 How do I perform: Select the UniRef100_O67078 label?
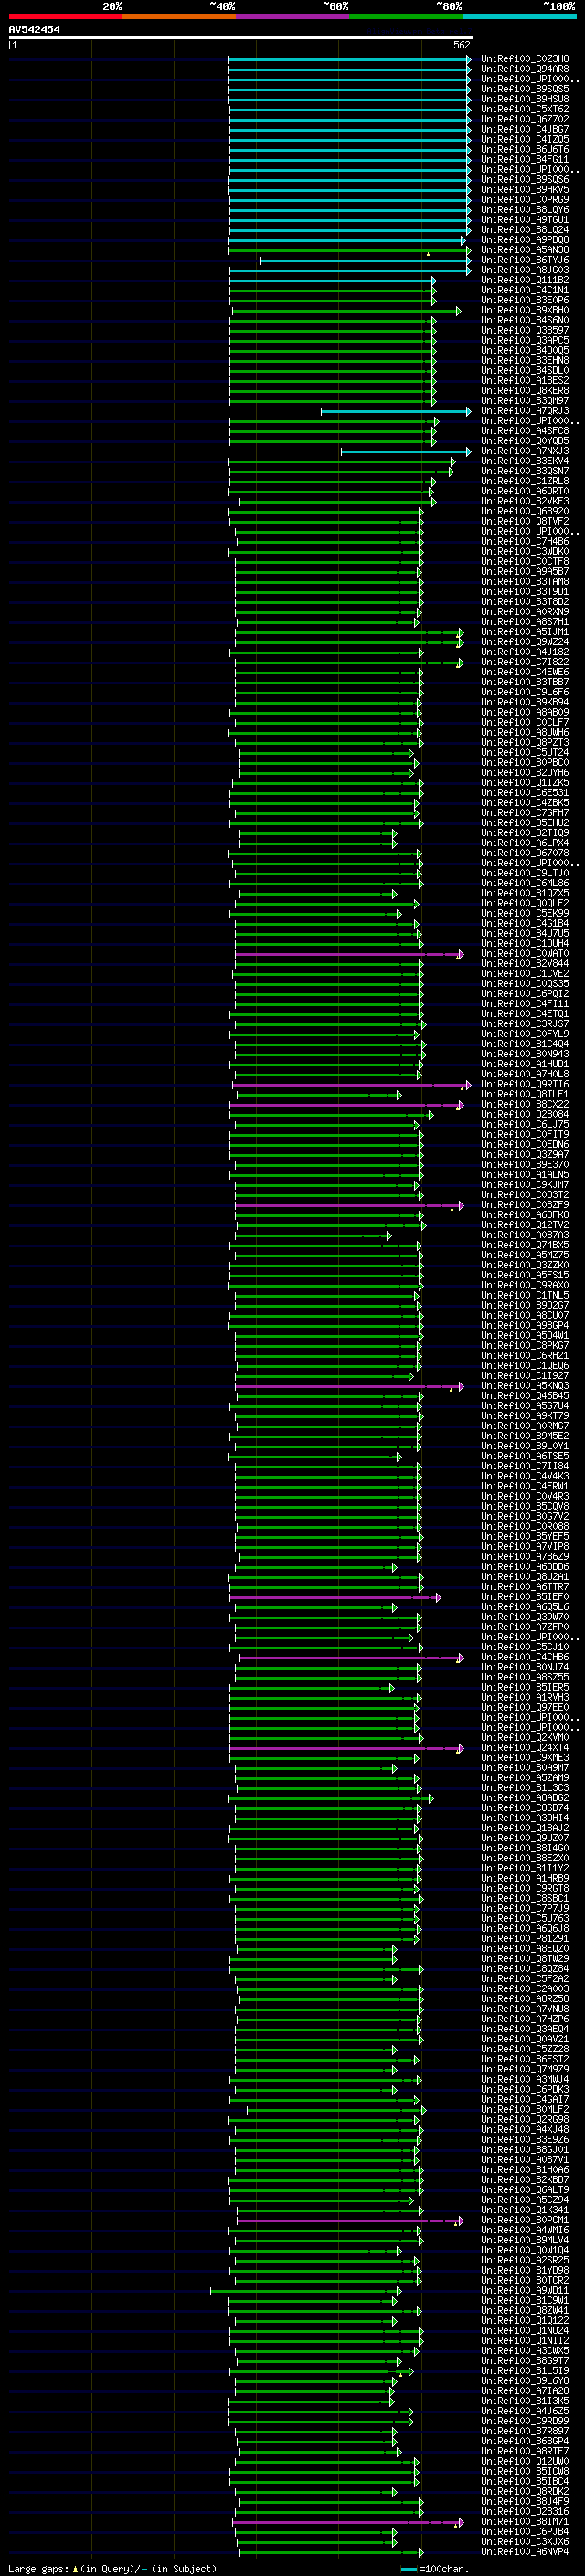(x=525, y=853)
